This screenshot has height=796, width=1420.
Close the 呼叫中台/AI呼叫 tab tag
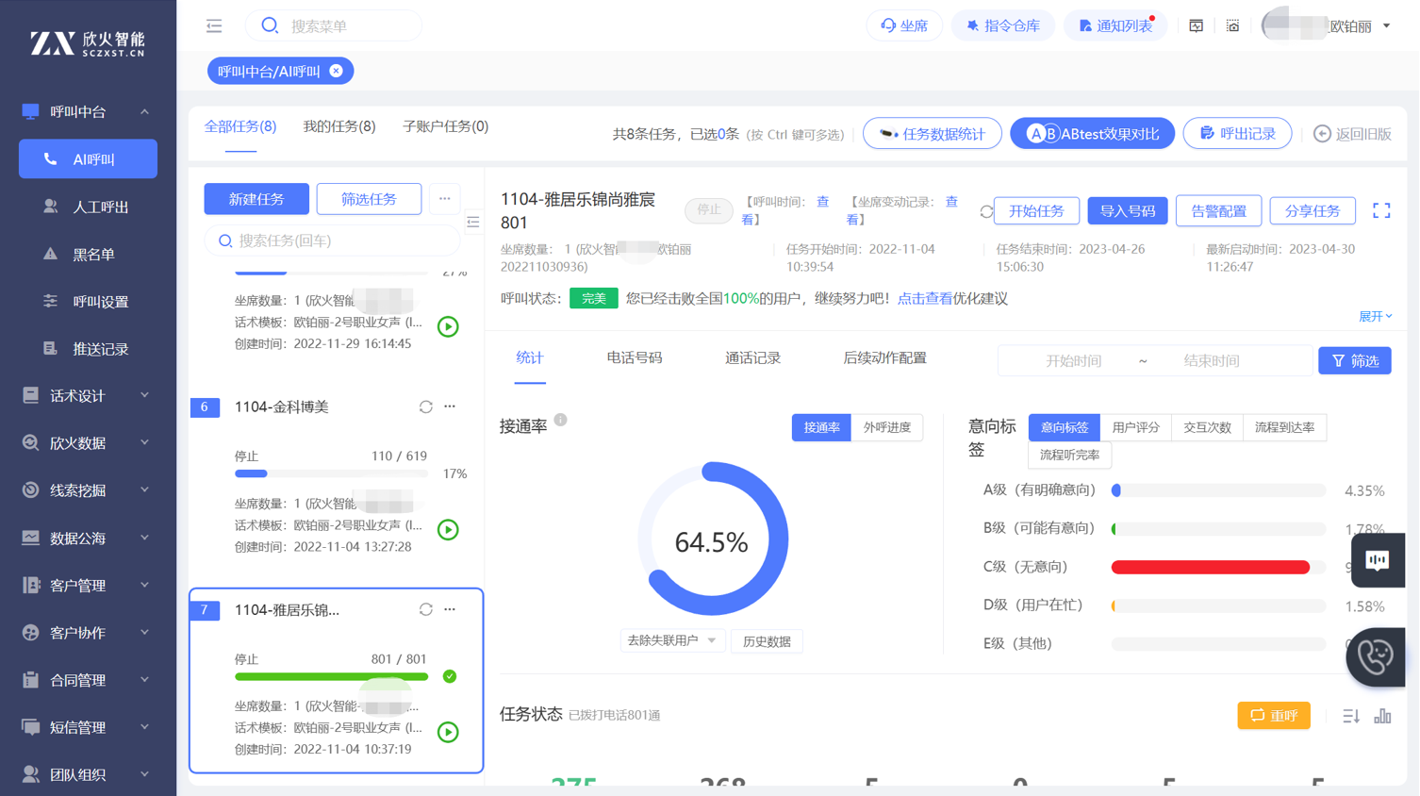337,72
